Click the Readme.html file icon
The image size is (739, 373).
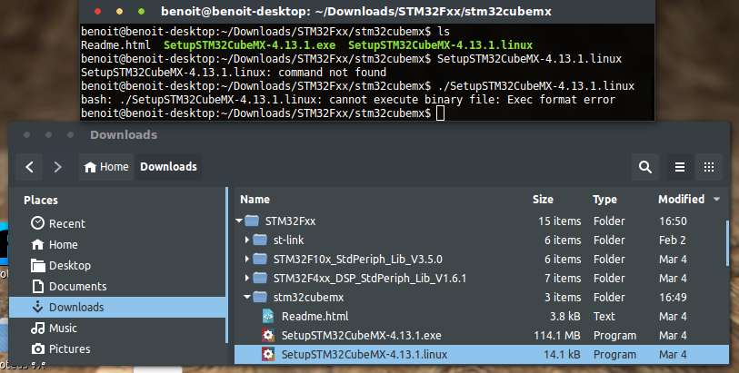click(x=268, y=317)
